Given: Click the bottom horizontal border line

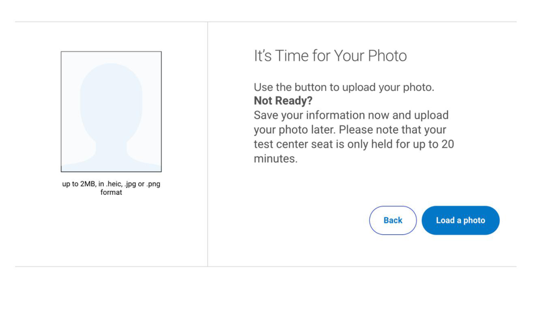Looking at the screenshot, I should click(x=265, y=267).
